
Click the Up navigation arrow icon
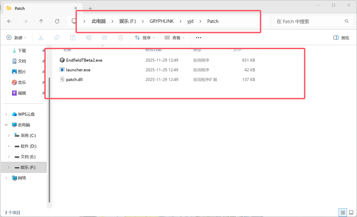41,21
